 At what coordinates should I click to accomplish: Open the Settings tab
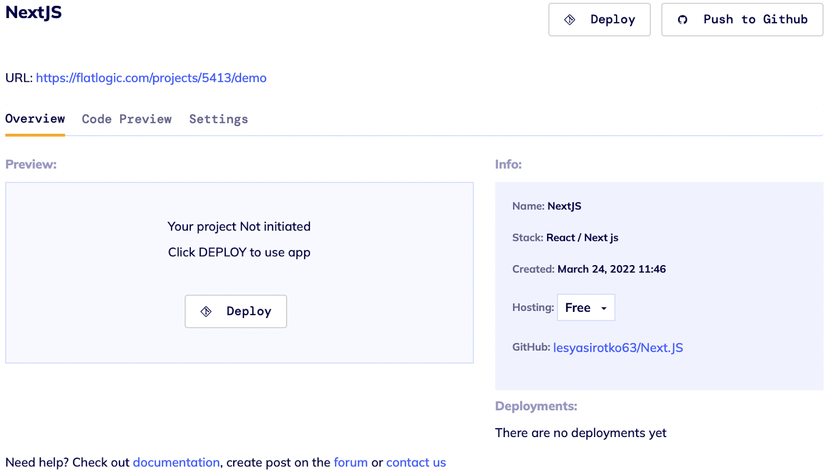(219, 119)
